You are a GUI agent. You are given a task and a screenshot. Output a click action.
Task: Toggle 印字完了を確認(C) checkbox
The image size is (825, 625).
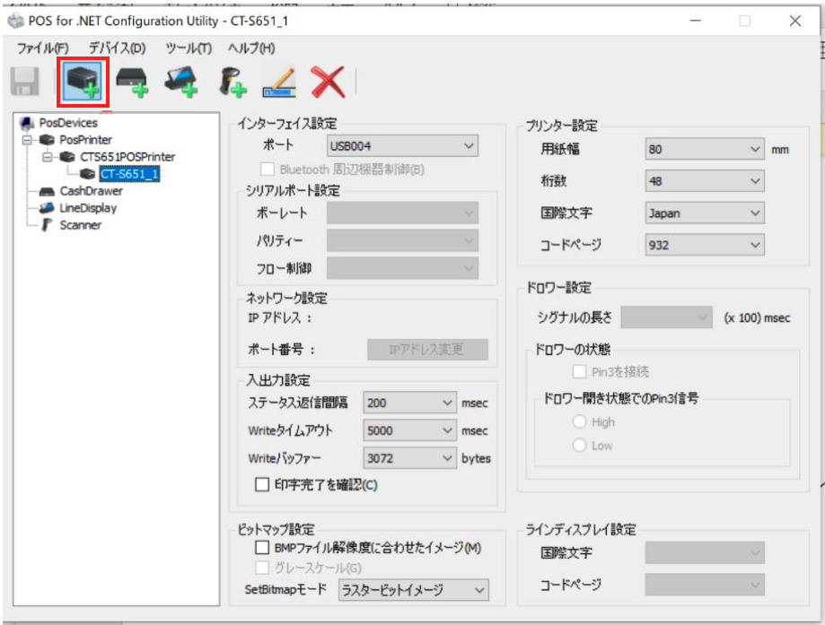262,484
